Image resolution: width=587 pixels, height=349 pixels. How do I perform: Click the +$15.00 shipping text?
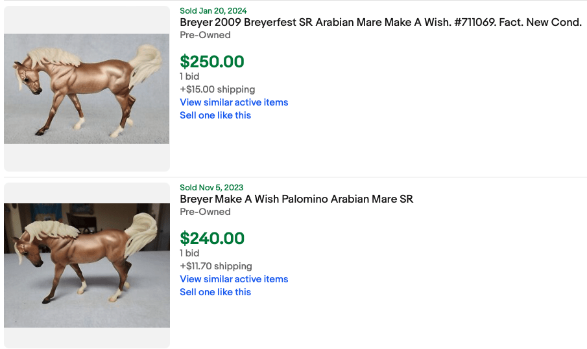click(x=217, y=89)
